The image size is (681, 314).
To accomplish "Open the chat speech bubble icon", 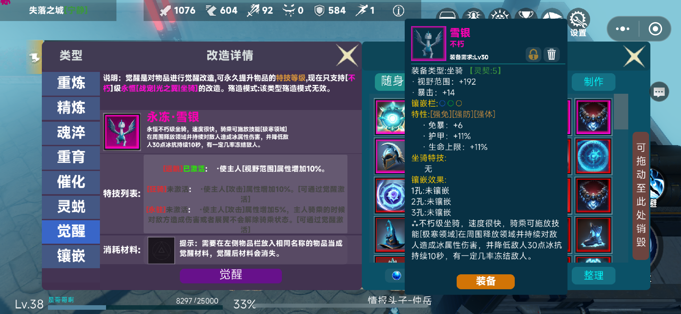I will (x=659, y=92).
